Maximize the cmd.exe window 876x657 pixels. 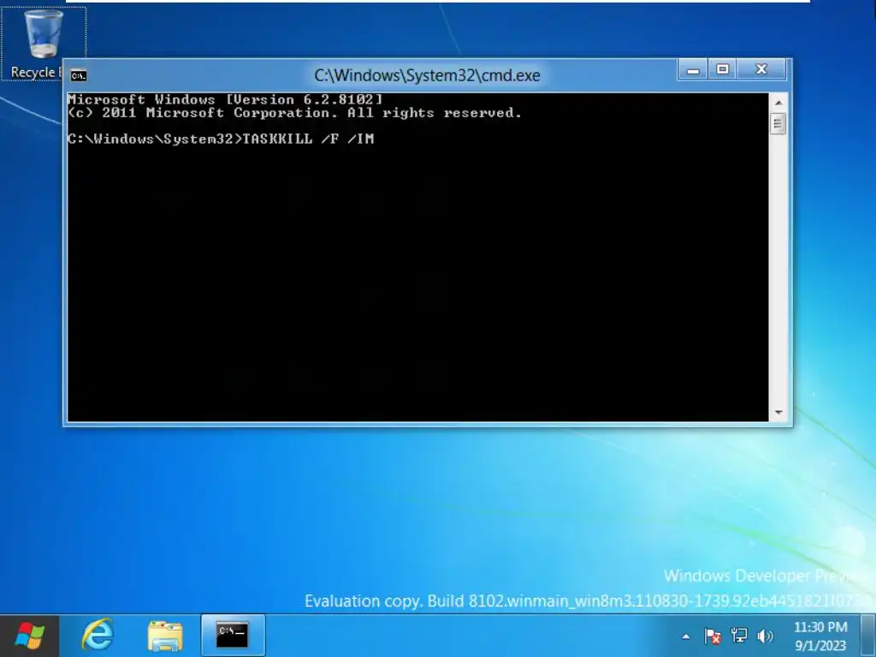pyautogui.click(x=722, y=70)
